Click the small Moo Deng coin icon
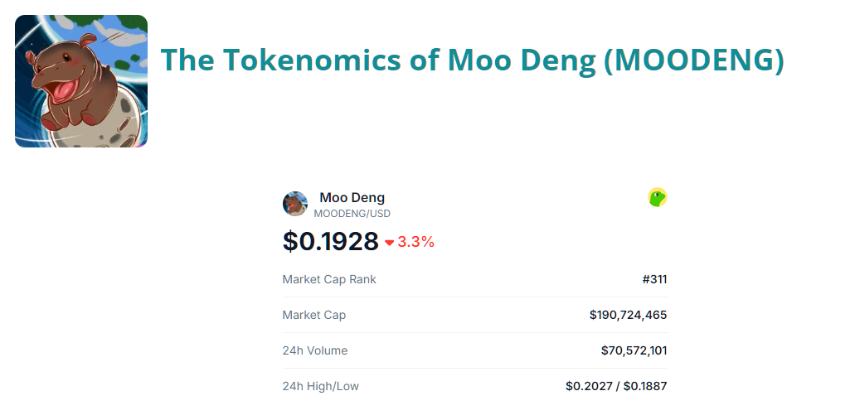The image size is (855, 420). point(294,203)
